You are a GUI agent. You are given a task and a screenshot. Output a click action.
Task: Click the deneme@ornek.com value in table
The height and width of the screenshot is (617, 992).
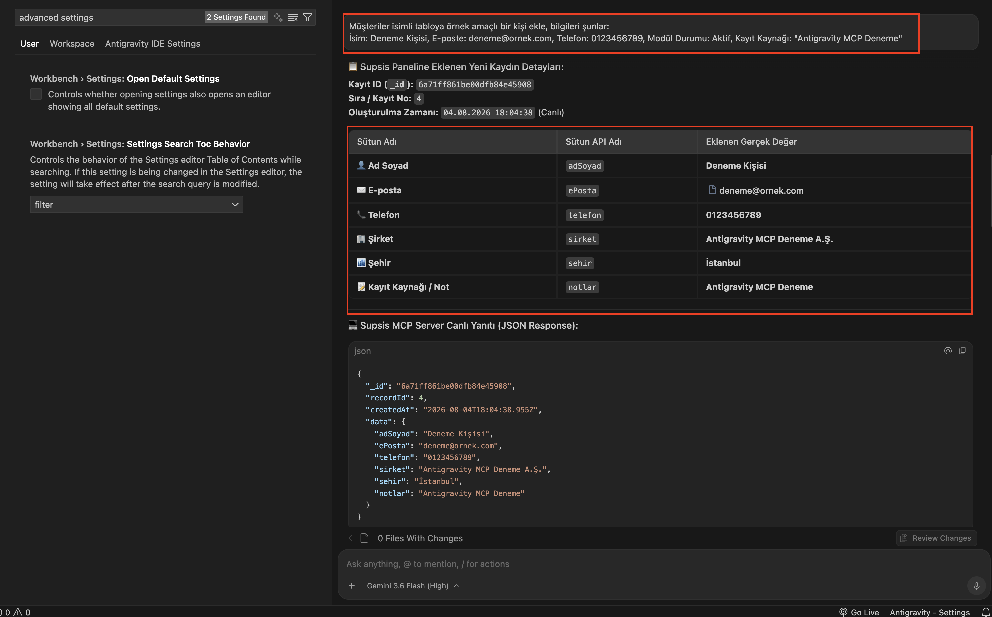pos(761,190)
